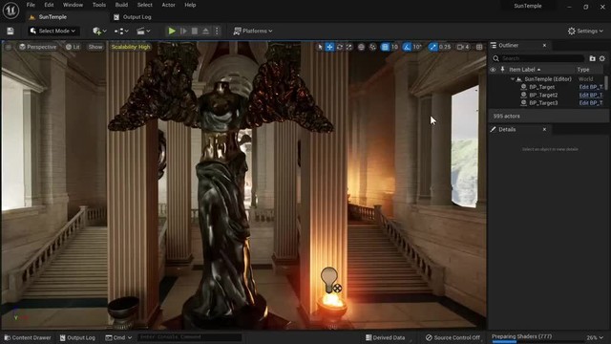The width and height of the screenshot is (611, 344).
Task: Open play mode options via three dots
Action: coord(217,31)
